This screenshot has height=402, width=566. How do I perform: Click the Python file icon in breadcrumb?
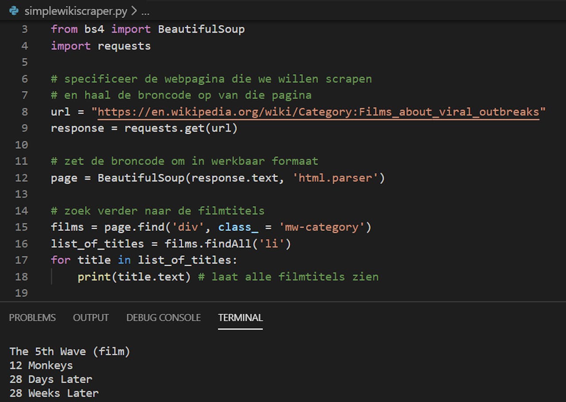pyautogui.click(x=14, y=11)
